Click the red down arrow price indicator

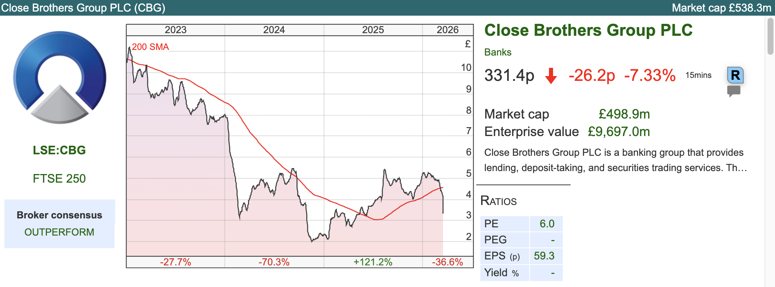pyautogui.click(x=551, y=76)
